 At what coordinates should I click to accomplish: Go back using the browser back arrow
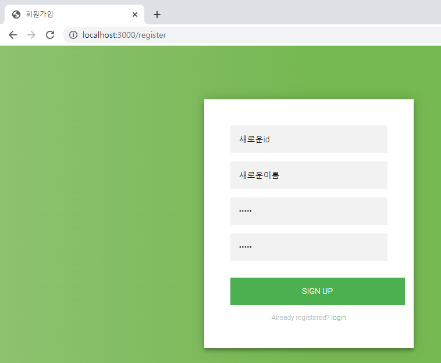(x=13, y=35)
